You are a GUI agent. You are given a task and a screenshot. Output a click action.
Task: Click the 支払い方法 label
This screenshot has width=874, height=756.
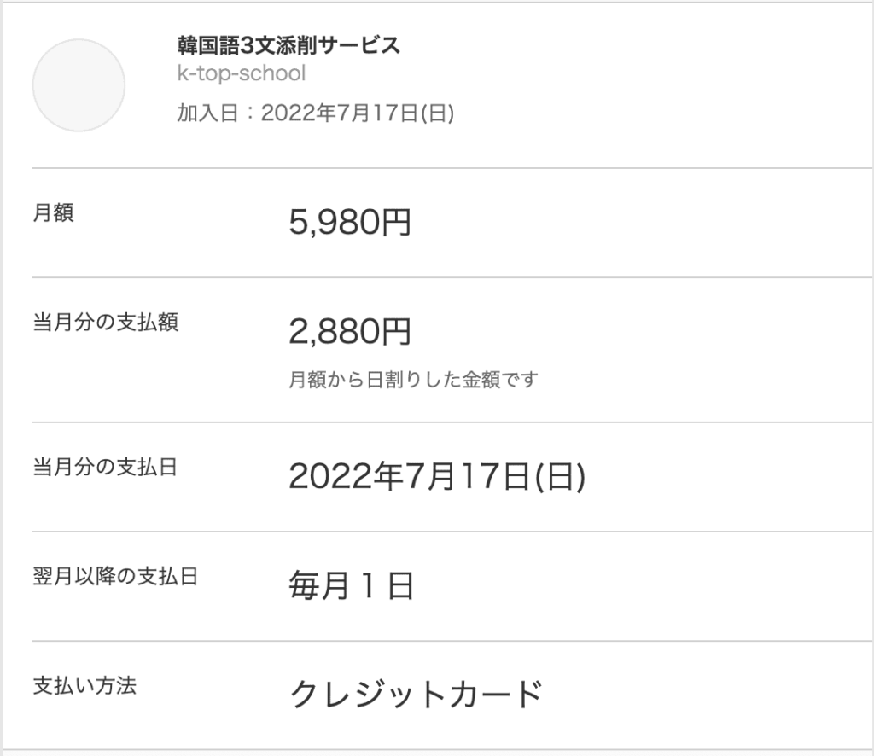pyautogui.click(x=84, y=686)
